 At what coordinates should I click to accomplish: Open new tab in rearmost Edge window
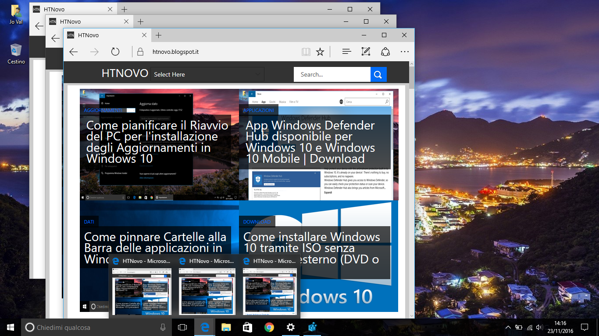pos(125,9)
